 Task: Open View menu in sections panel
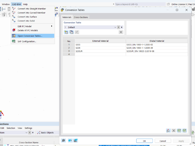[20, 128]
